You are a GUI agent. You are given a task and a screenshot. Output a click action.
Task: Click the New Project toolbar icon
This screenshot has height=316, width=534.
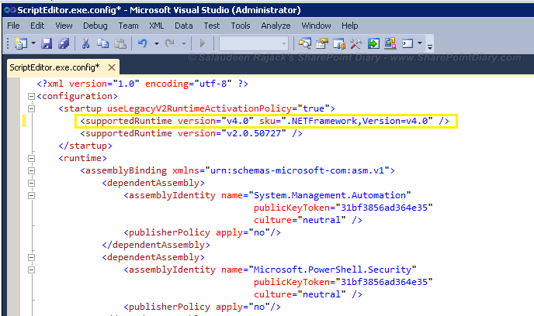pyautogui.click(x=20, y=43)
